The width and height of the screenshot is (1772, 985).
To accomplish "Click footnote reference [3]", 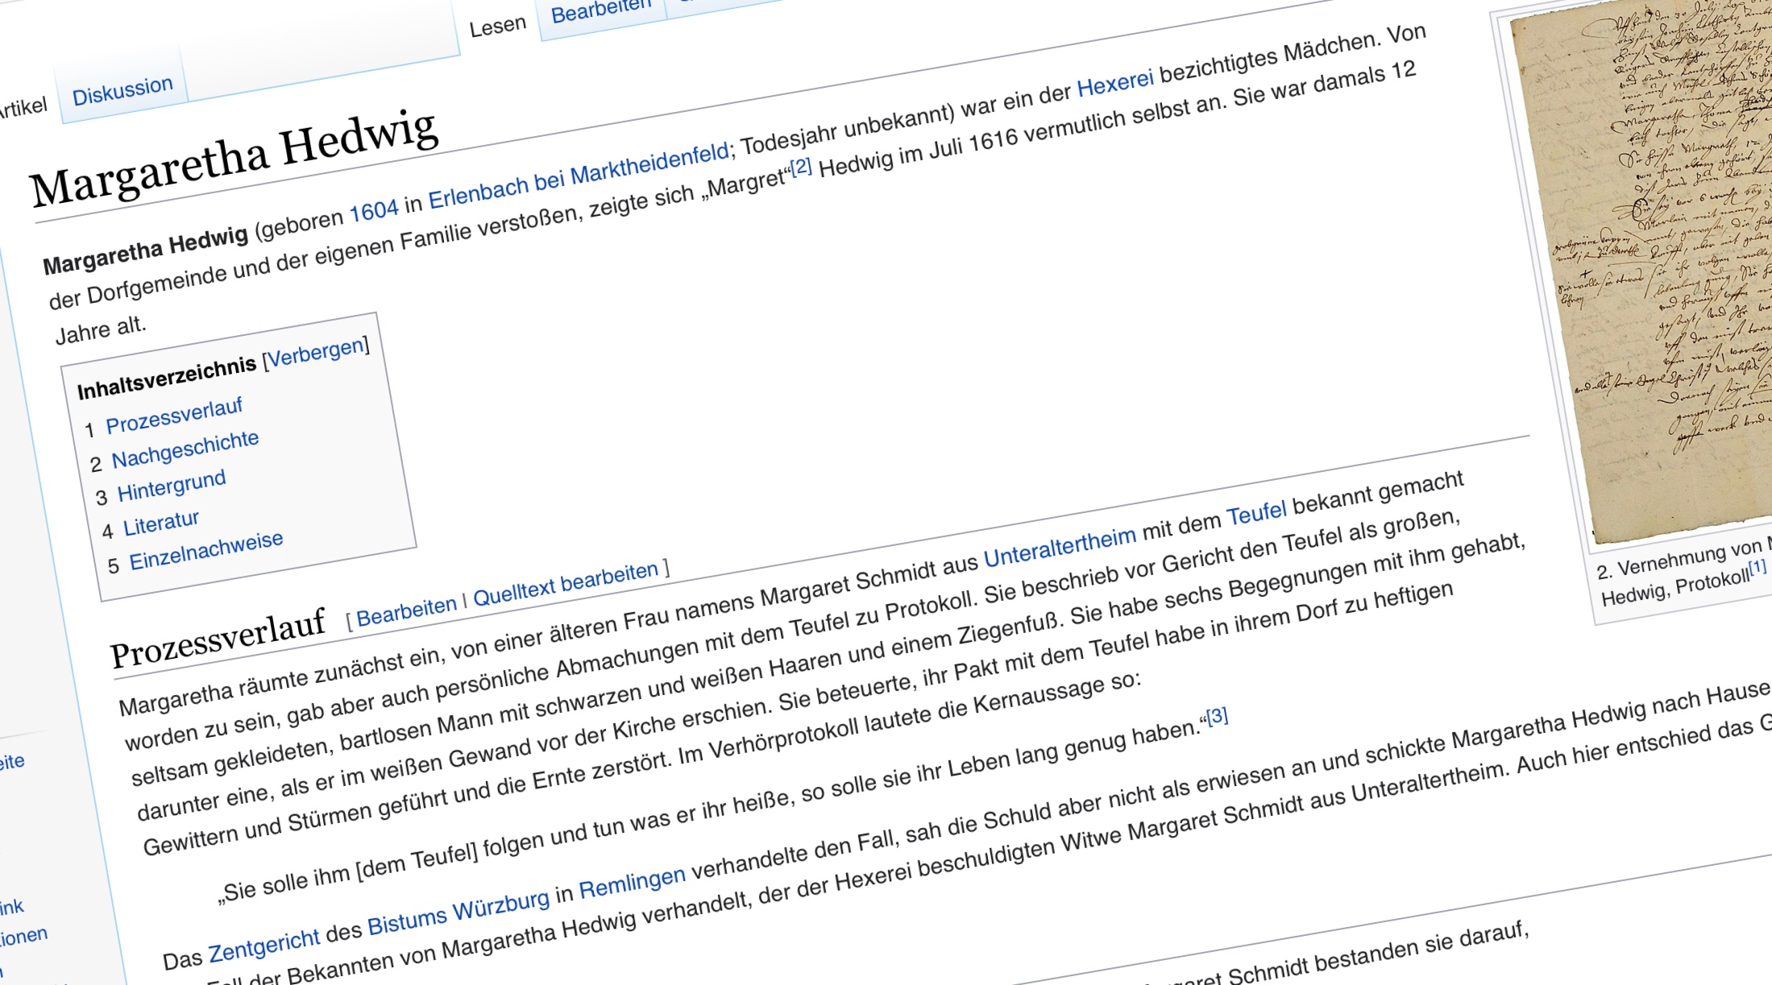I will click(1216, 715).
